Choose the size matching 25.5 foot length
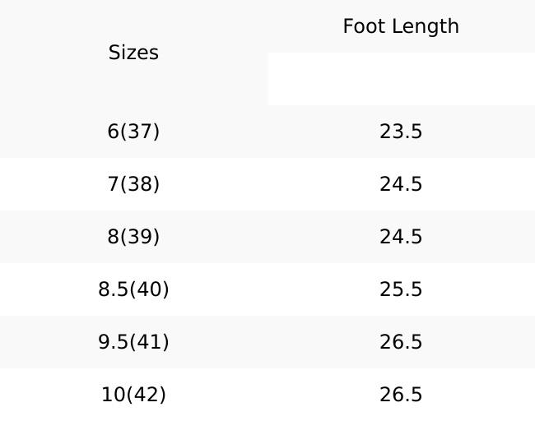 [133, 289]
